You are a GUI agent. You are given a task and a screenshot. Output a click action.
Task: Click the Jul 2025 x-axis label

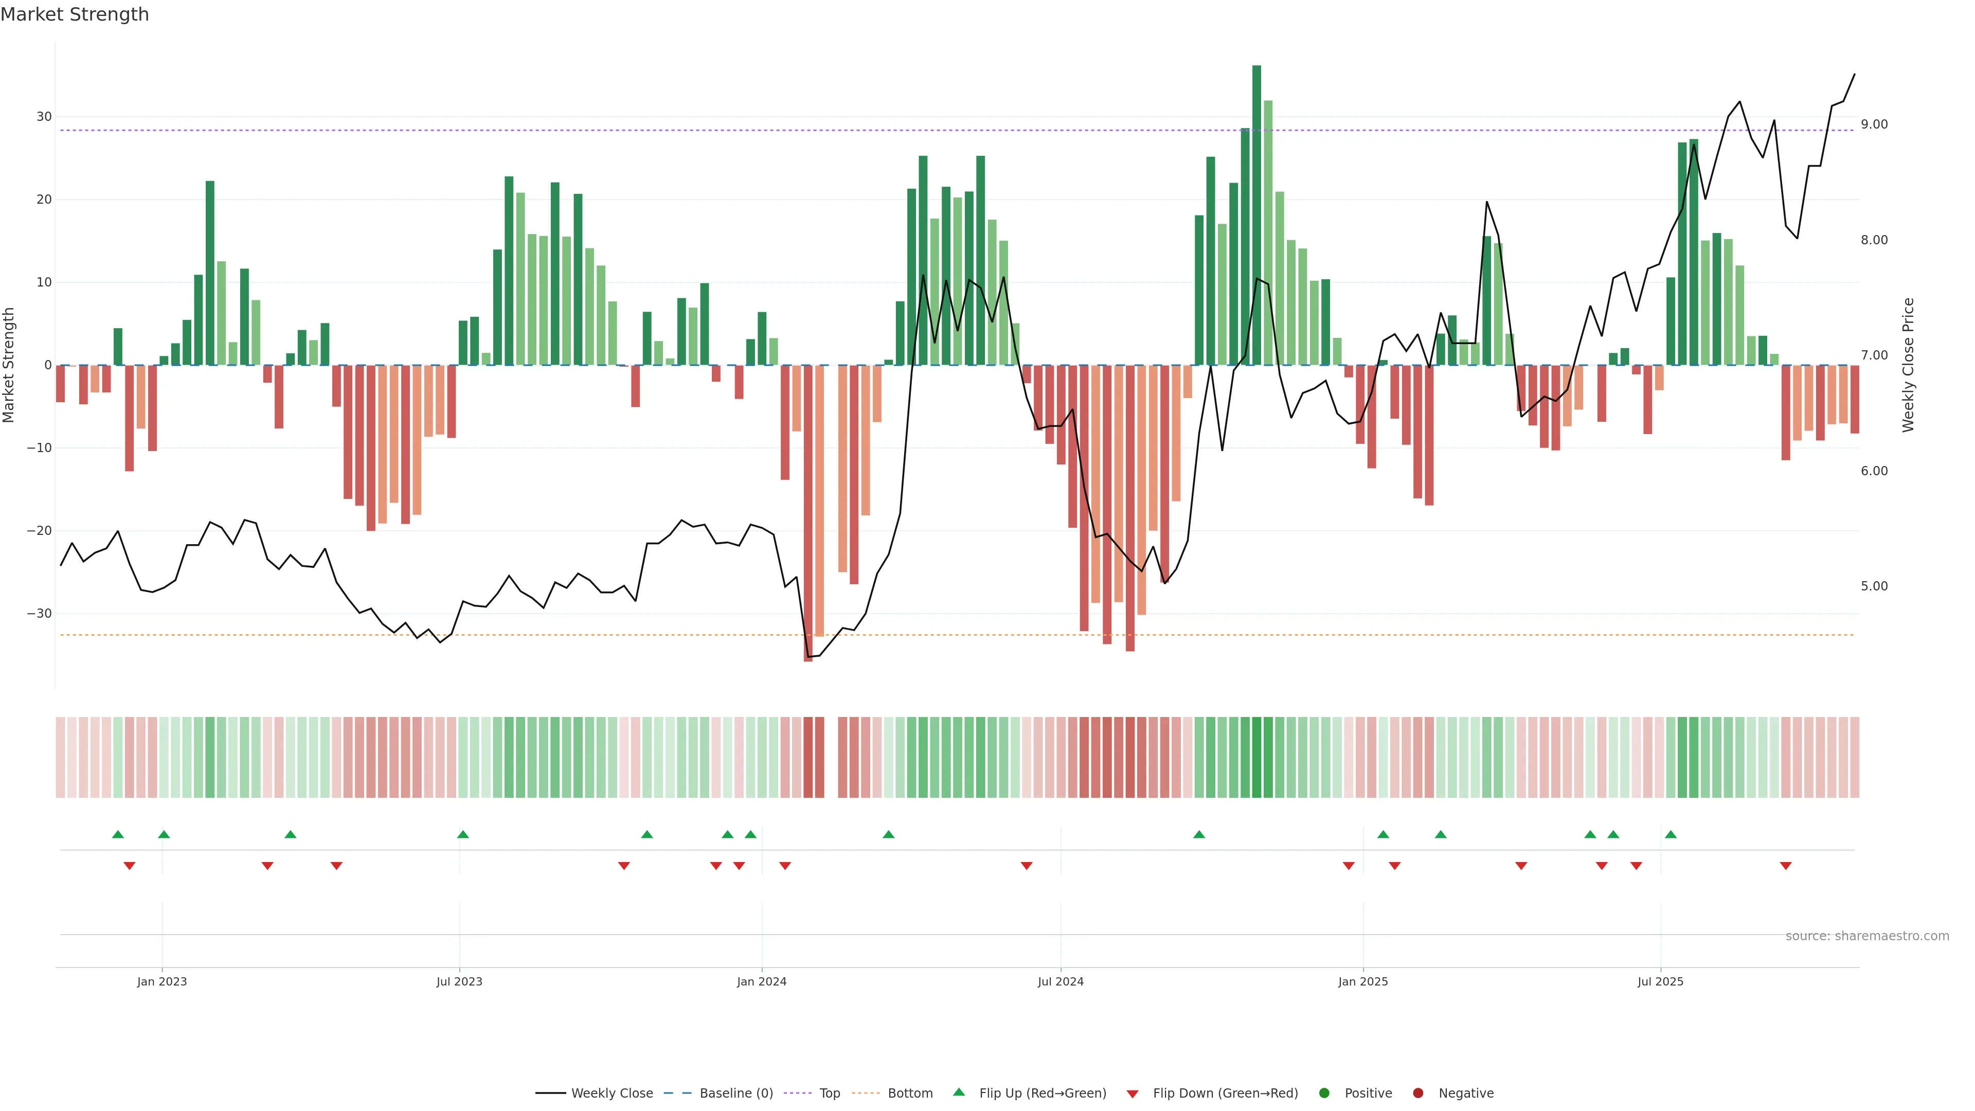[1660, 981]
